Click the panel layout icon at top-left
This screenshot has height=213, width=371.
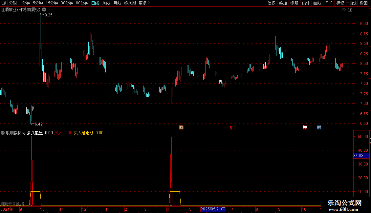tap(4, 3)
